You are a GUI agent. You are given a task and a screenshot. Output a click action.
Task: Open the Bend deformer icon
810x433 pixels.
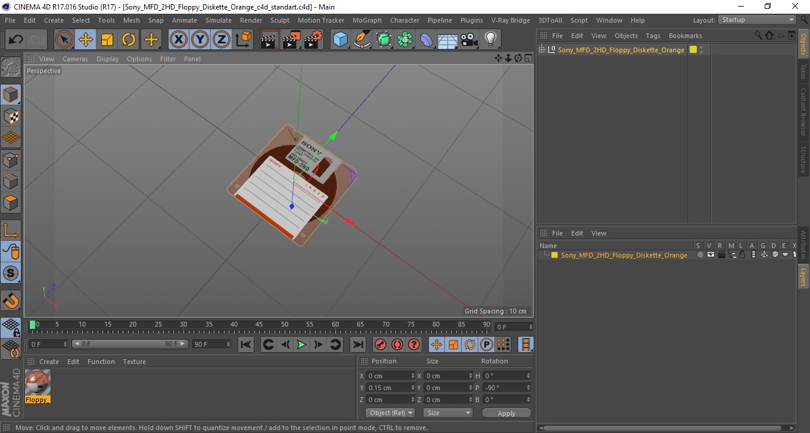[426, 40]
